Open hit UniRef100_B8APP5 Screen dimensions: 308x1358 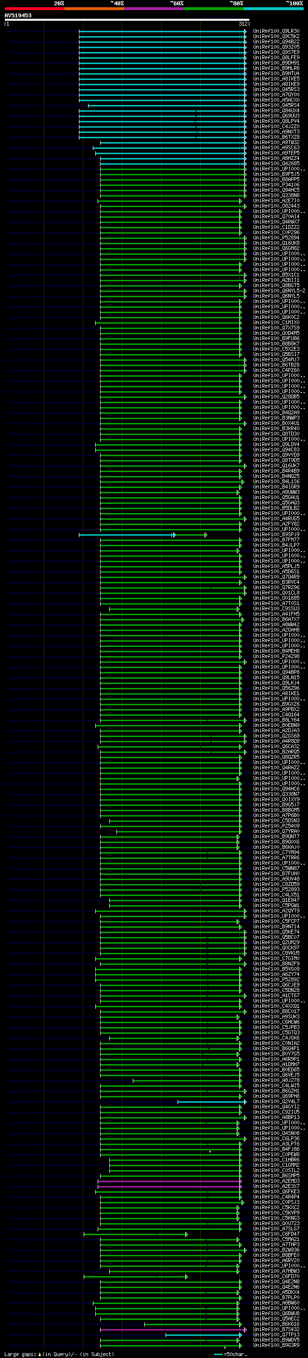(276, 179)
